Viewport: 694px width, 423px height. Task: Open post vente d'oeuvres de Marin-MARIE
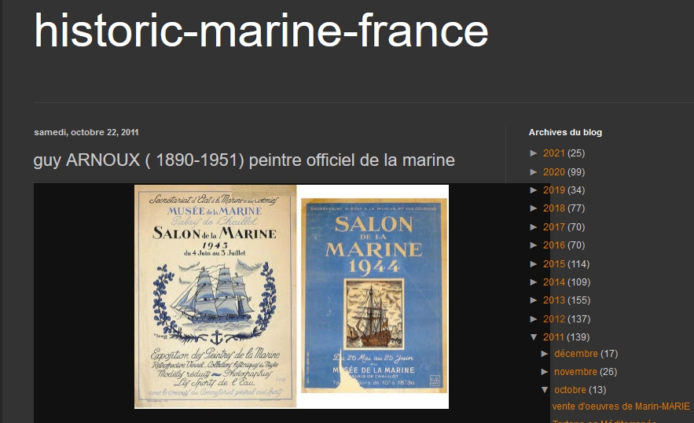click(621, 406)
